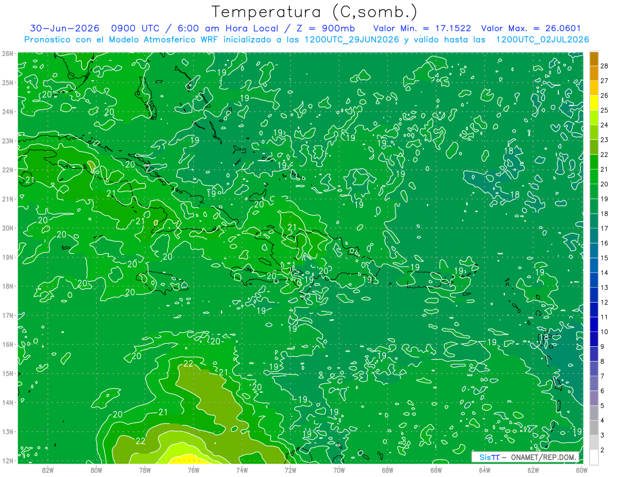Screen dimensions: 618x477
Task: Click the colorbar scale label "2"
Action: (x=603, y=450)
